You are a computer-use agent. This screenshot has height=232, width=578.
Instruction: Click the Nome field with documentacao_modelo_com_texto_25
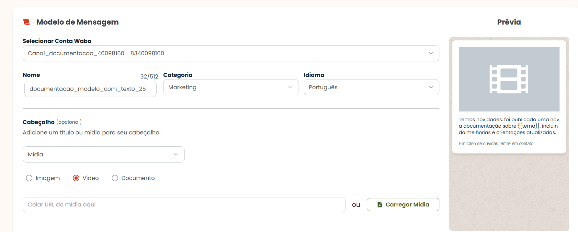[x=90, y=89]
